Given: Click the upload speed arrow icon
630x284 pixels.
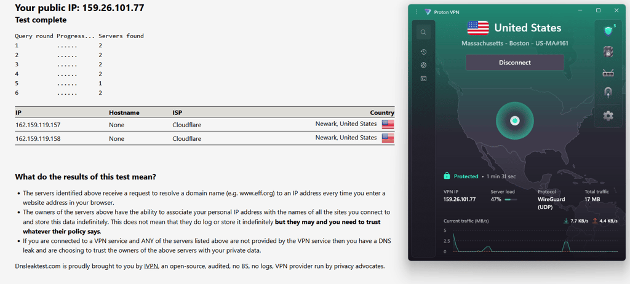Looking at the screenshot, I should tap(594, 221).
